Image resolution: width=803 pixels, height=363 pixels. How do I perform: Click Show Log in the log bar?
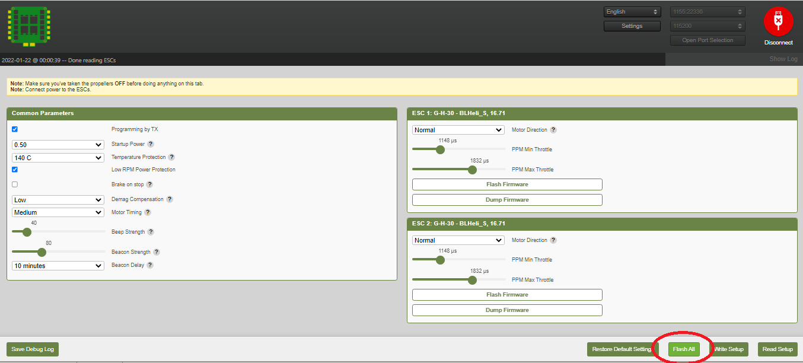pyautogui.click(x=783, y=59)
